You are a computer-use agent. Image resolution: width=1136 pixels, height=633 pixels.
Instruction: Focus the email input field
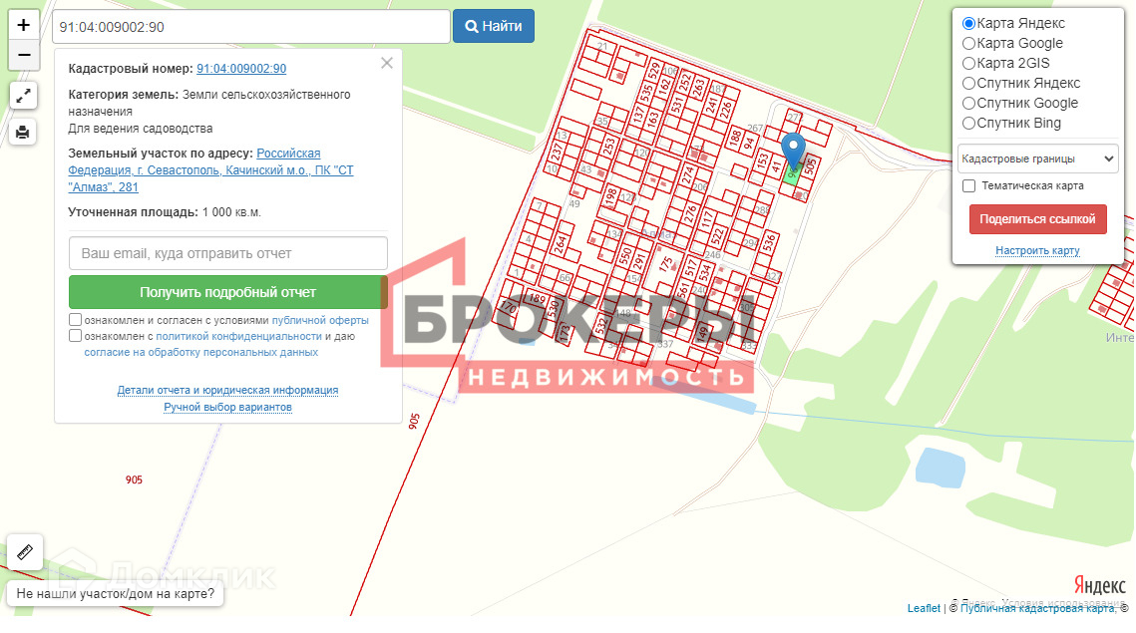[x=228, y=253]
